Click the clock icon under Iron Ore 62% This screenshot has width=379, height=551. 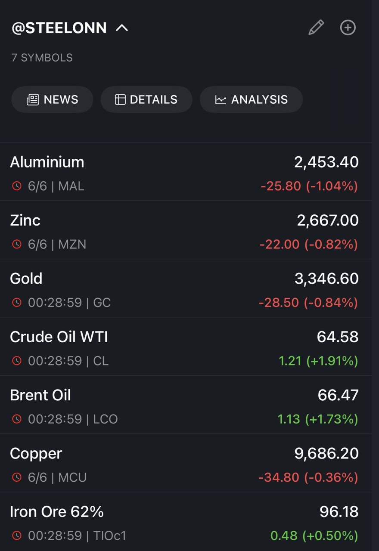tap(16, 536)
